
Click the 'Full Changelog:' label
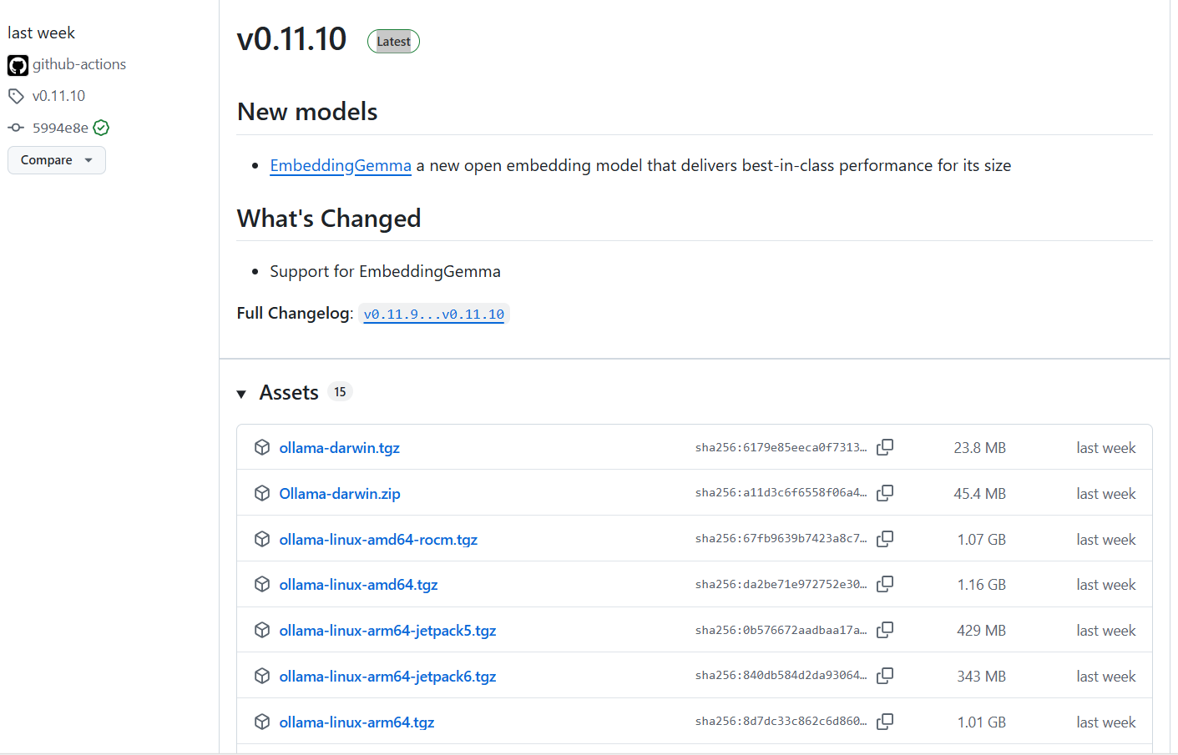pos(295,313)
